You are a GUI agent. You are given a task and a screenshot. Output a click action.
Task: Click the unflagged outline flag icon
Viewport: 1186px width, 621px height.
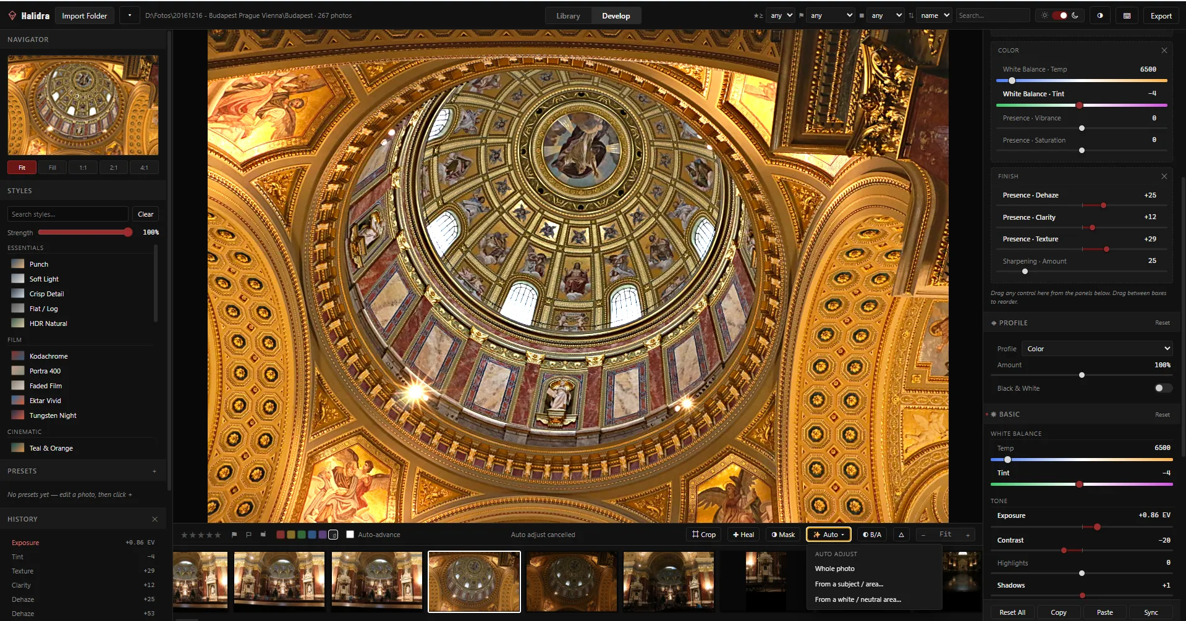(248, 535)
